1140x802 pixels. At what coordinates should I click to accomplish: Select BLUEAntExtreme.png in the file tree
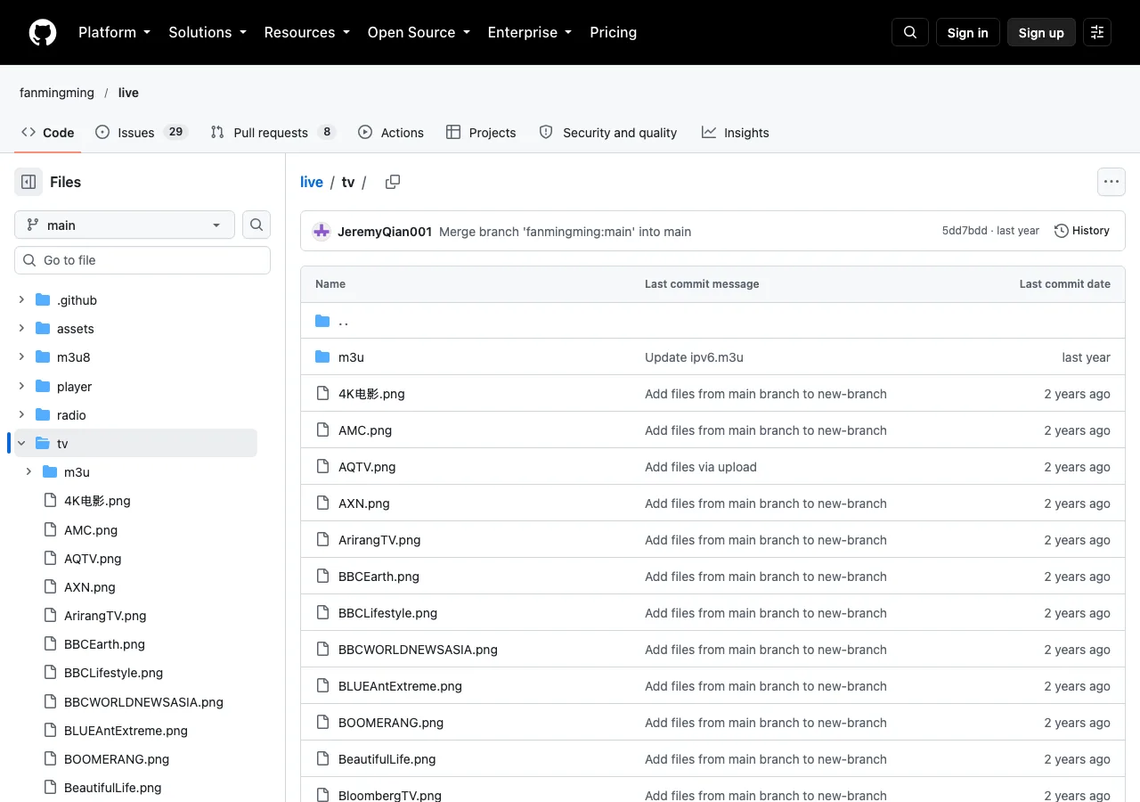tap(126, 731)
